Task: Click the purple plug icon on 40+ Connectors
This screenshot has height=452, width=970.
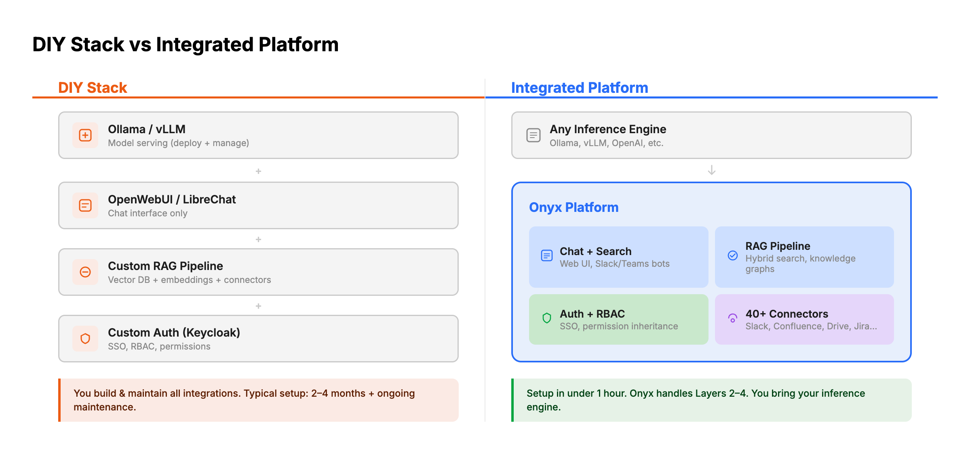Action: (732, 318)
